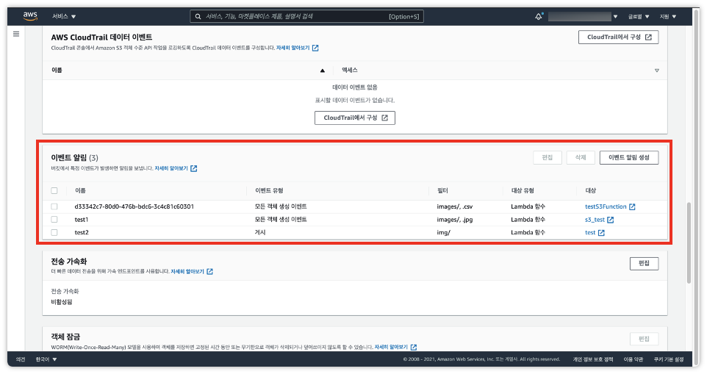Click the 의견 feedback link in footer
The image size is (707, 374).
[x=21, y=359]
